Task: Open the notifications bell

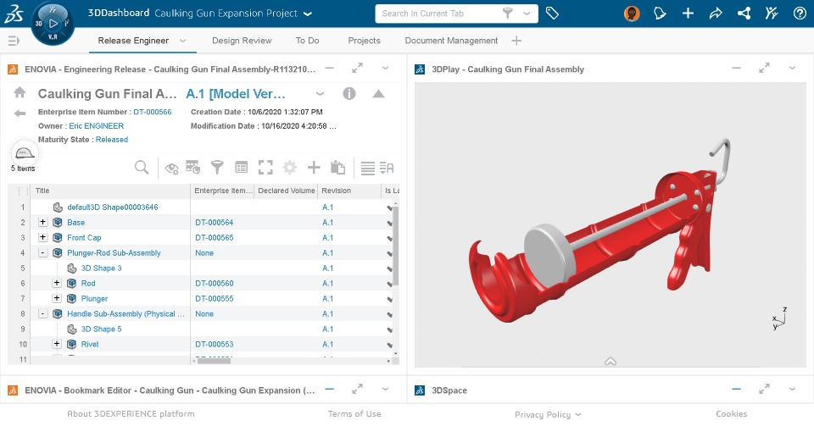Action: [660, 14]
